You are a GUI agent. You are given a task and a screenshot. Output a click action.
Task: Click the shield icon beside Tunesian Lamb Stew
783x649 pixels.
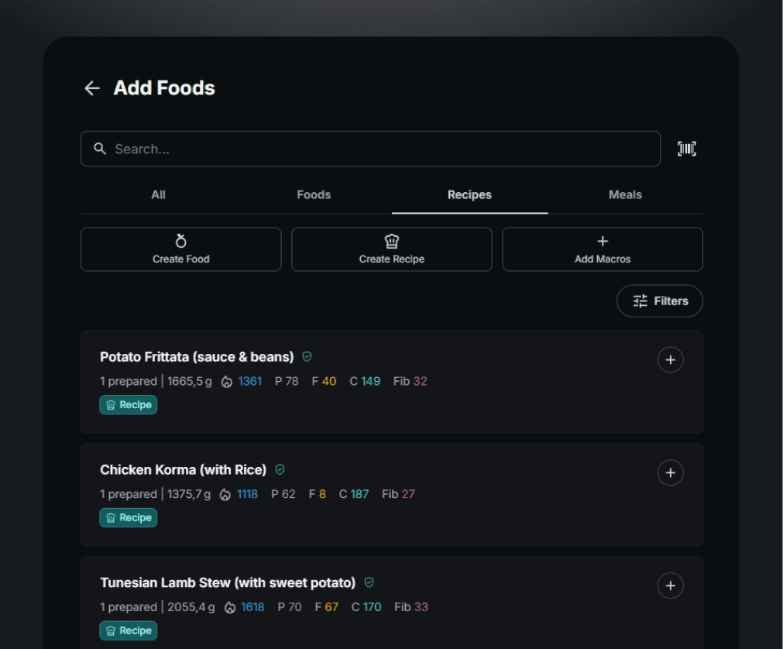[x=369, y=582]
